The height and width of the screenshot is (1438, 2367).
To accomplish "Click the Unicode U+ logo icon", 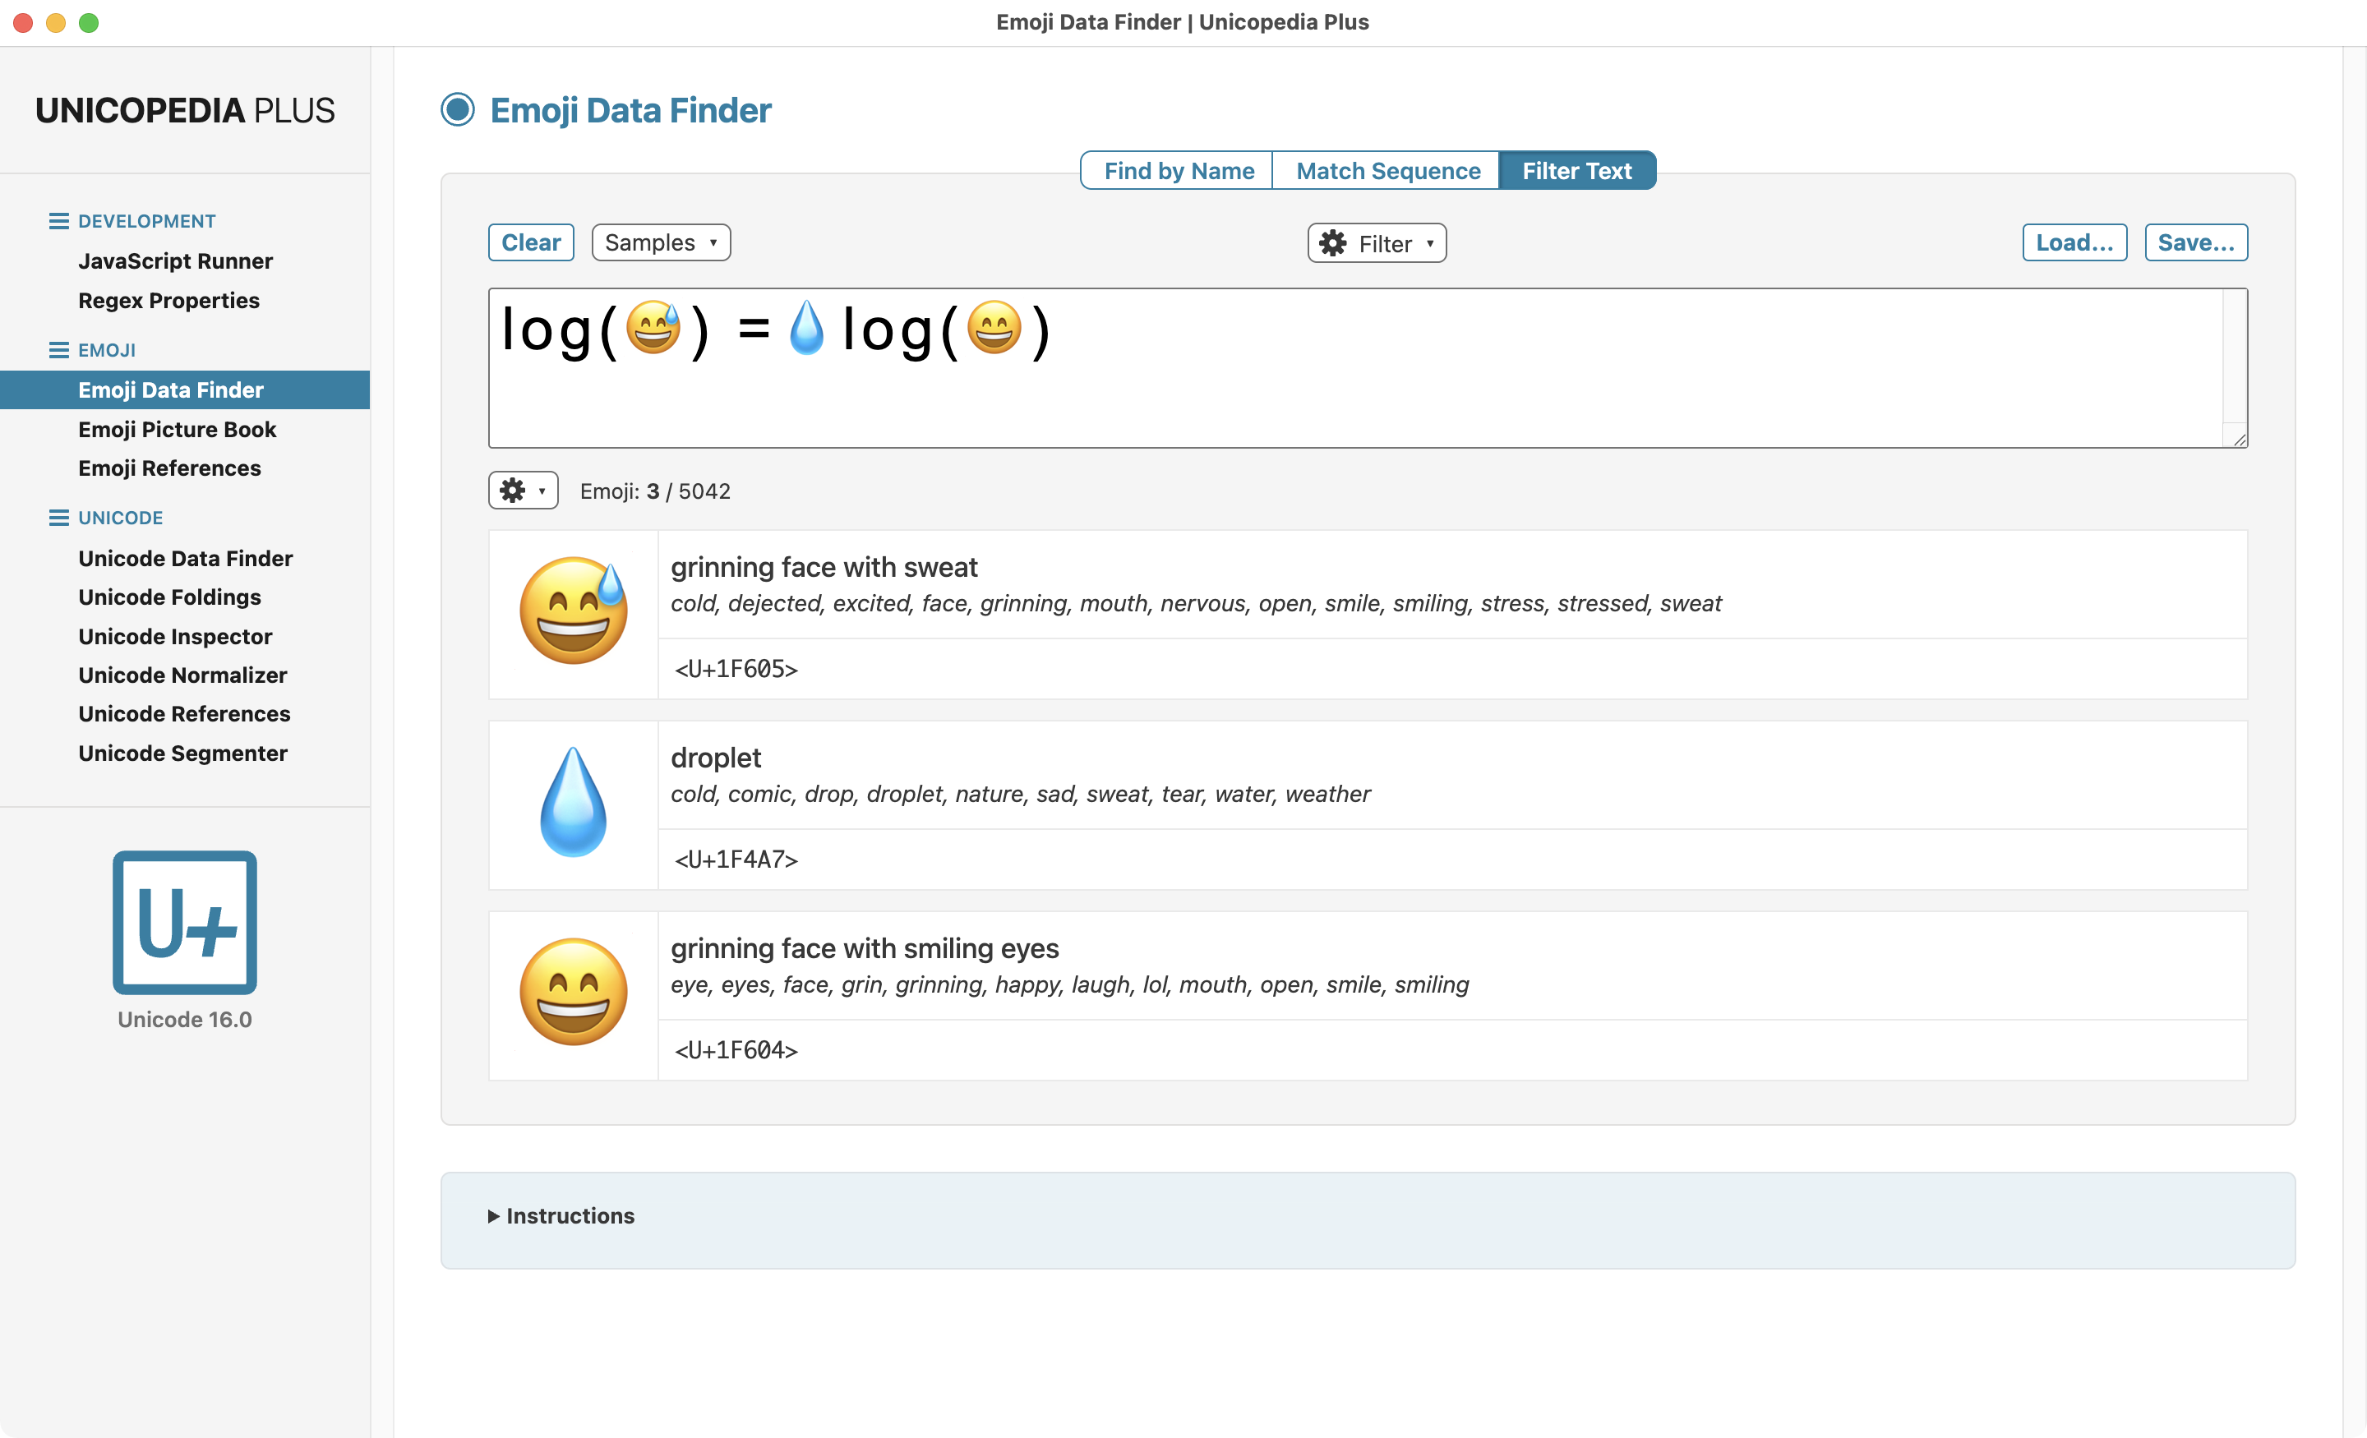I will point(184,921).
